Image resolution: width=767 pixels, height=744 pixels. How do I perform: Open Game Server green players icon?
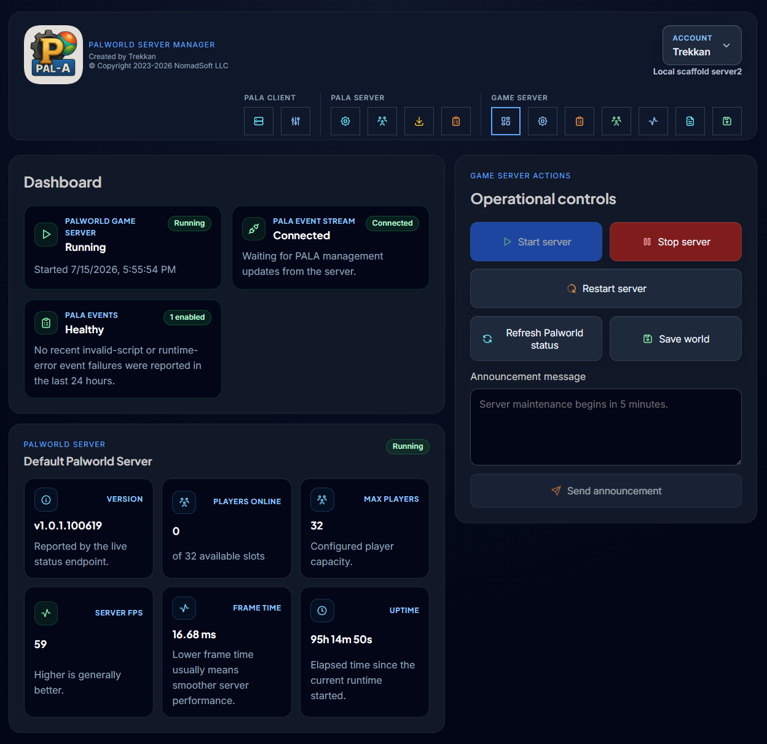tap(616, 121)
